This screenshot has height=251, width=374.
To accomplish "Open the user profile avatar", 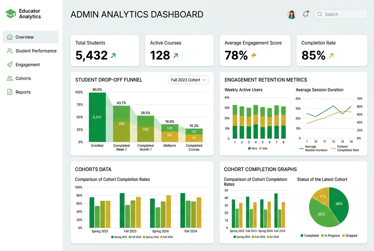I will click(292, 14).
